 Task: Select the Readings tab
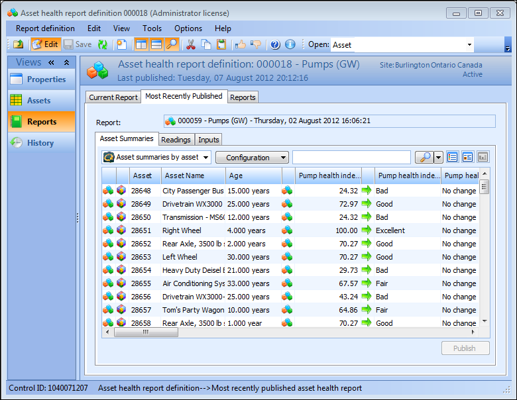pyautogui.click(x=176, y=140)
